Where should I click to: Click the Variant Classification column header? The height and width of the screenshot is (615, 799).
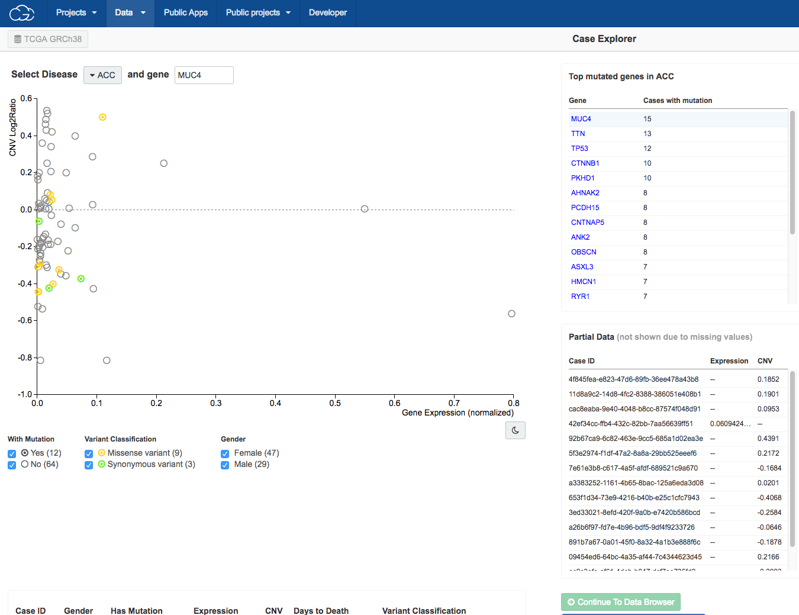(424, 610)
